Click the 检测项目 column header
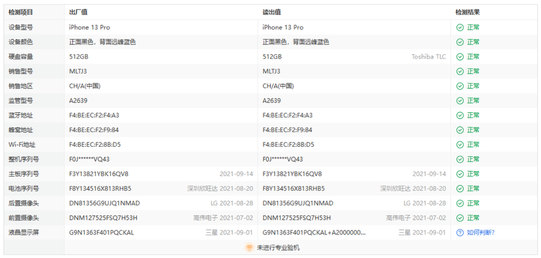The image size is (541, 258). tap(20, 13)
